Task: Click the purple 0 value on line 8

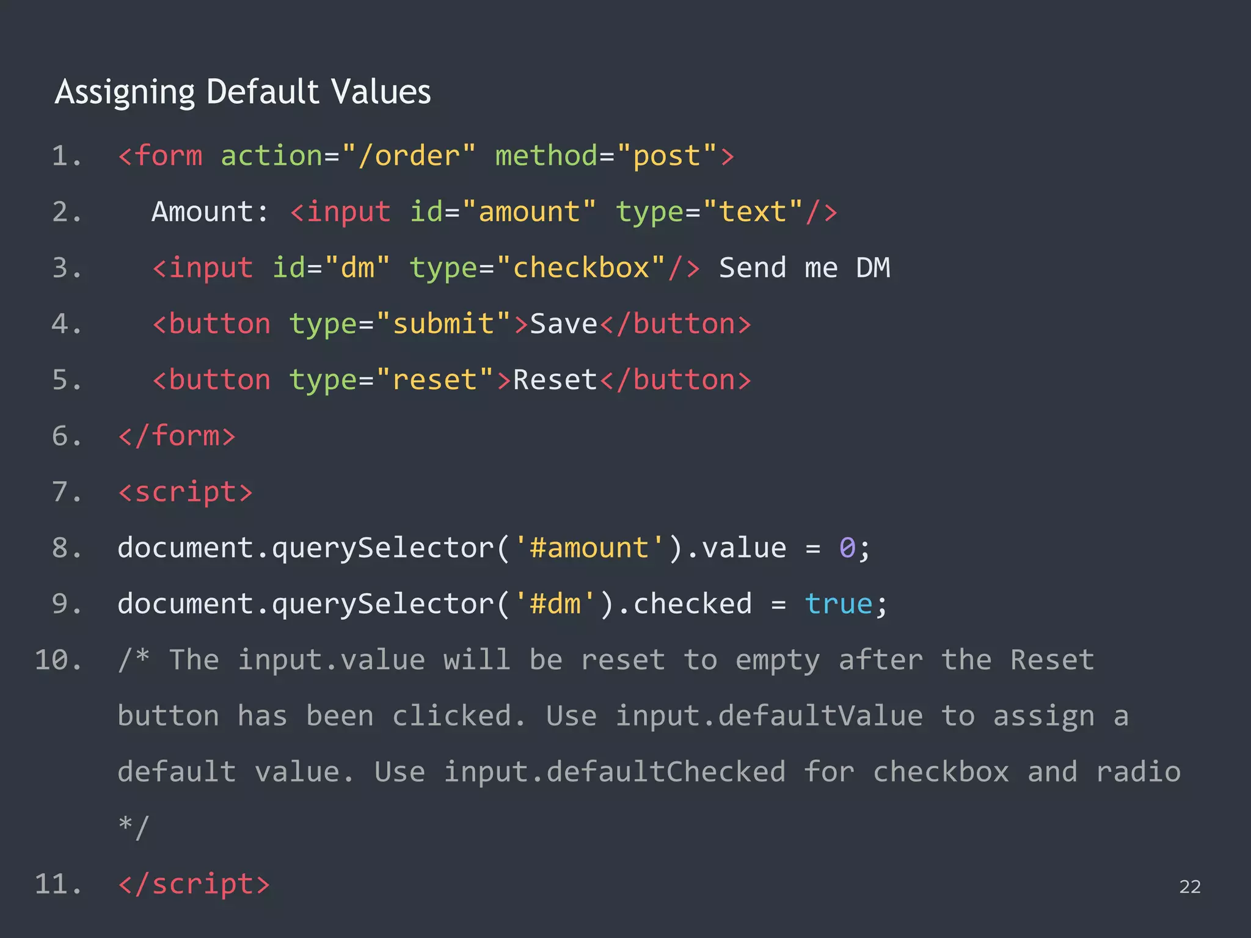Action: tap(847, 548)
